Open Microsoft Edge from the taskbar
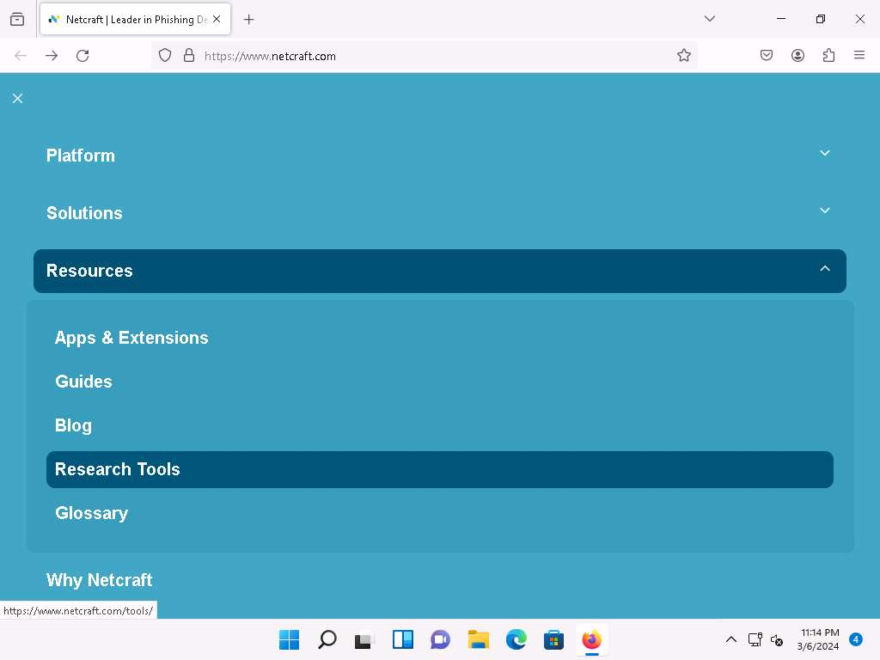880x660 pixels. (516, 640)
